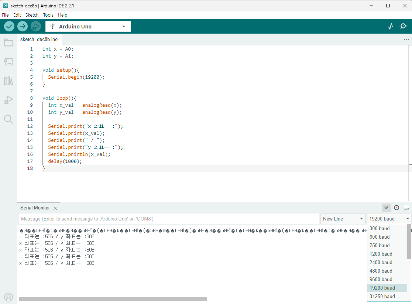This screenshot has width=412, height=304.
Task: Click the serial message input field
Action: pos(169,219)
